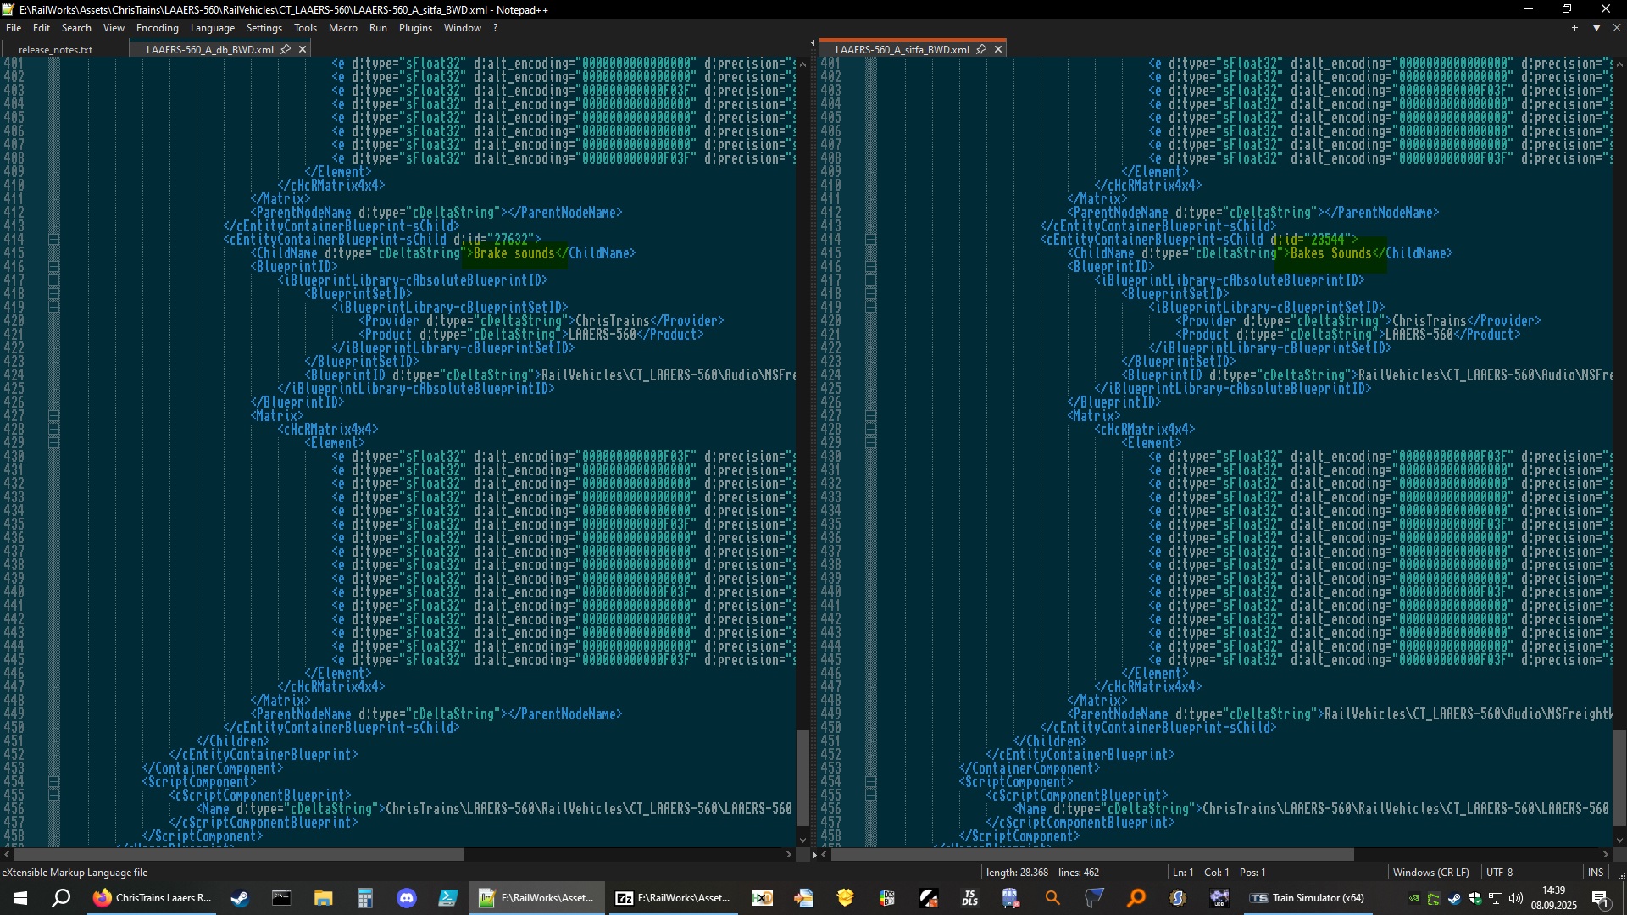
Task: Collapse Element fold at line 429 in right pane
Action: point(871,443)
